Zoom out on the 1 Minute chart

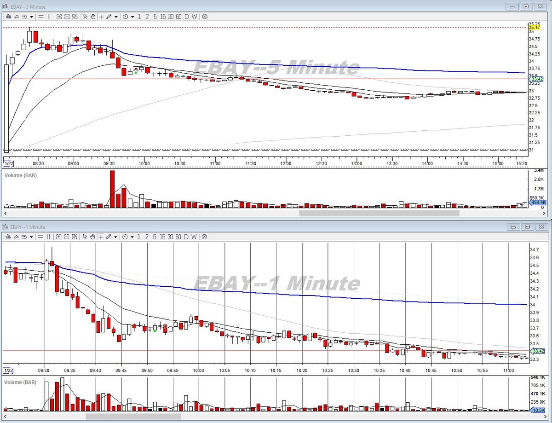click(67, 237)
